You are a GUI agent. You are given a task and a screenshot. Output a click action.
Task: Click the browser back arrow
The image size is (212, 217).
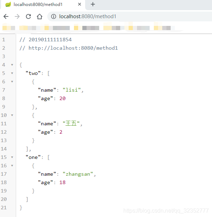(x=6, y=16)
